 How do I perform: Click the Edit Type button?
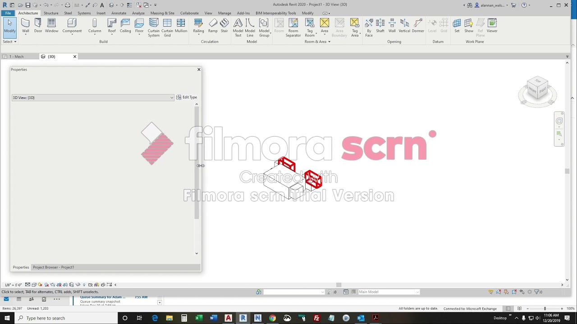(x=187, y=97)
